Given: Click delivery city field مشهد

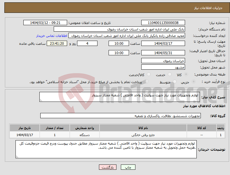Looking at the screenshot, I should [x=163, y=67].
